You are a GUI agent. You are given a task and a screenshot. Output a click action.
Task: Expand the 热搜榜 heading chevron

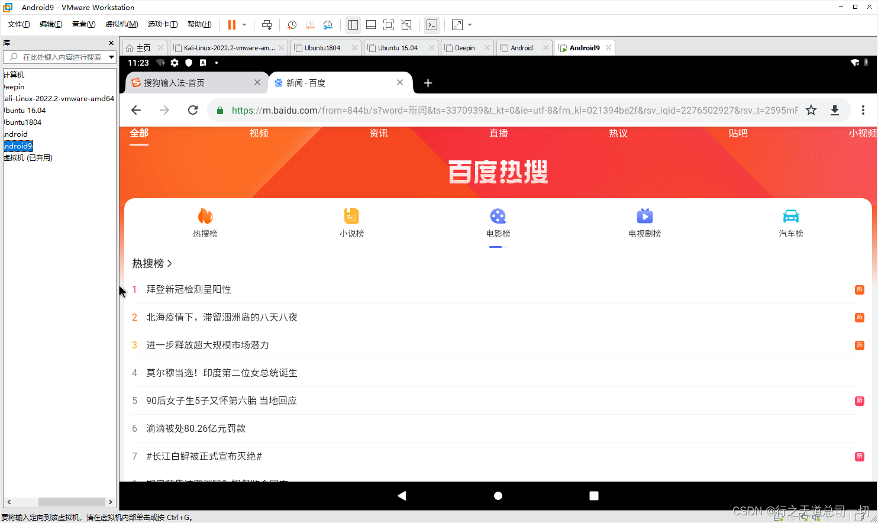point(169,263)
